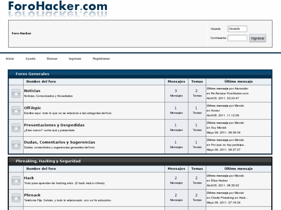281x210 pixels.
Task: Focus the Usuario input field
Action: 237,29
